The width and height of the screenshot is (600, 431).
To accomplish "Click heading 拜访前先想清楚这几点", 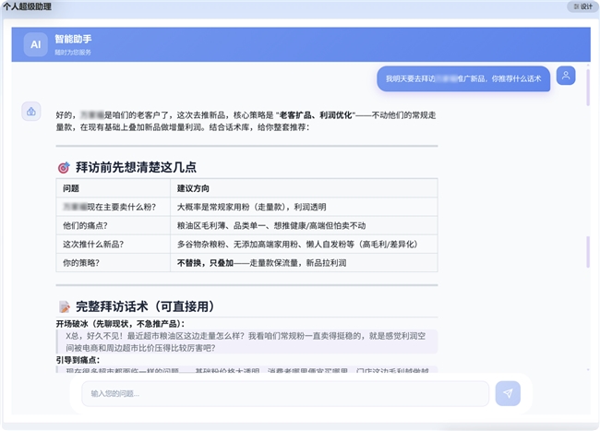I will click(x=136, y=167).
